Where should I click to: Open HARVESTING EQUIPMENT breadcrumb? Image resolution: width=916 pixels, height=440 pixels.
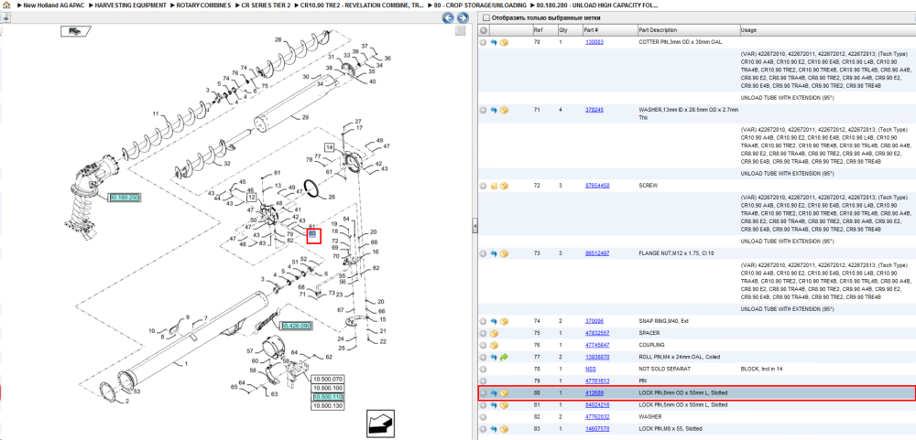[130, 5]
